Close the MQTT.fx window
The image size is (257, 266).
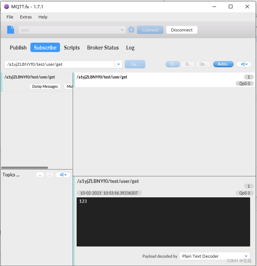247,7
